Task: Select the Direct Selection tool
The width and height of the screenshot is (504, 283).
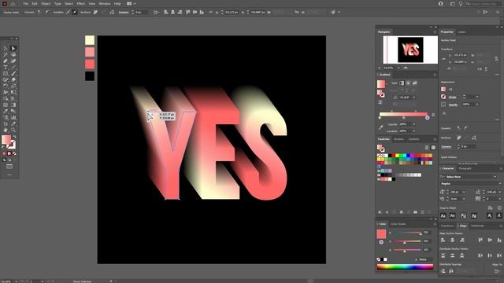Action: click(13, 49)
